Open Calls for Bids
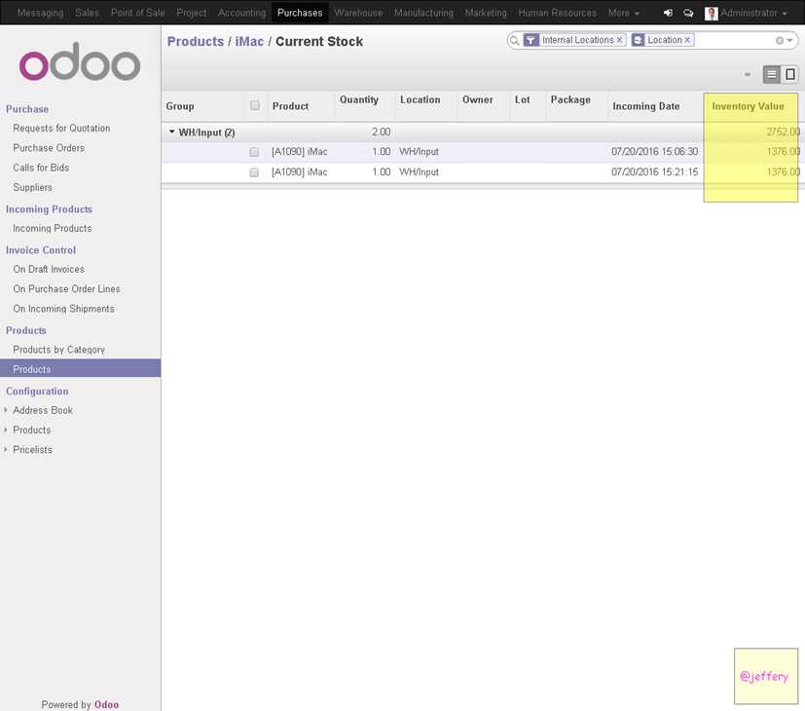This screenshot has width=805, height=711. [41, 168]
